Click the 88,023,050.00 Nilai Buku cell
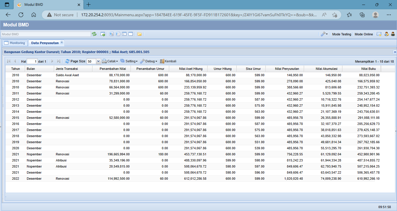Screen dimensions: 397x211 pos(361,75)
